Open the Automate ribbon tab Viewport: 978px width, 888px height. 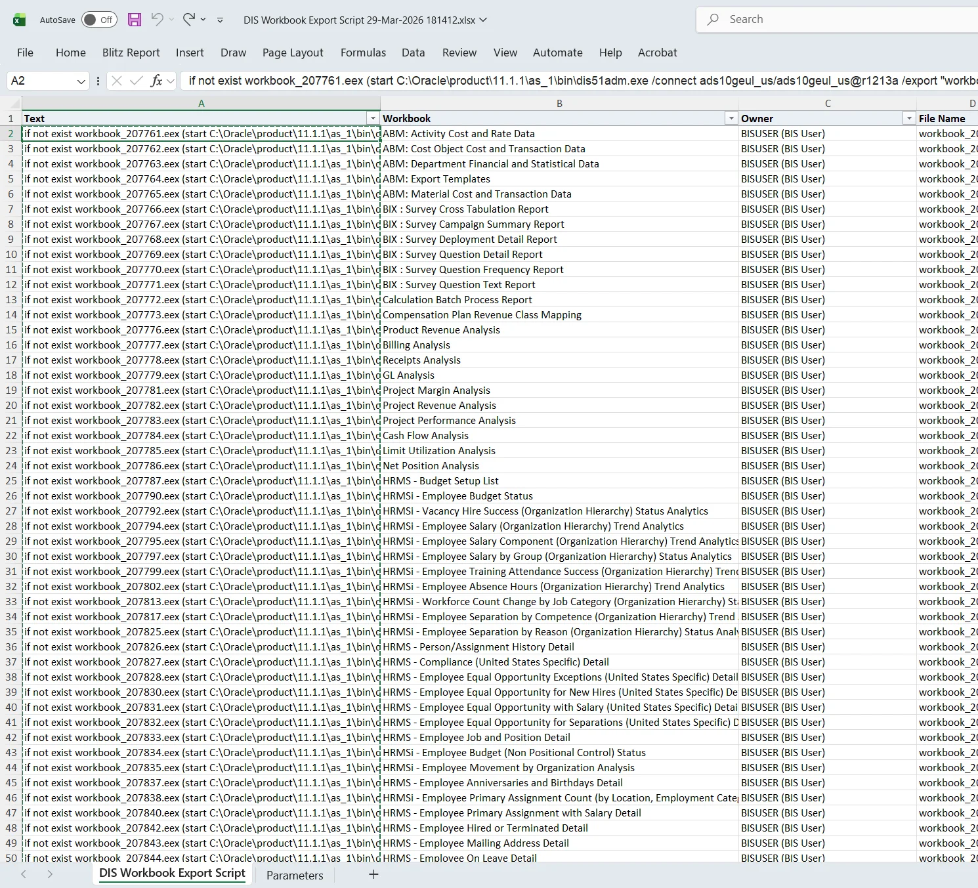558,53
